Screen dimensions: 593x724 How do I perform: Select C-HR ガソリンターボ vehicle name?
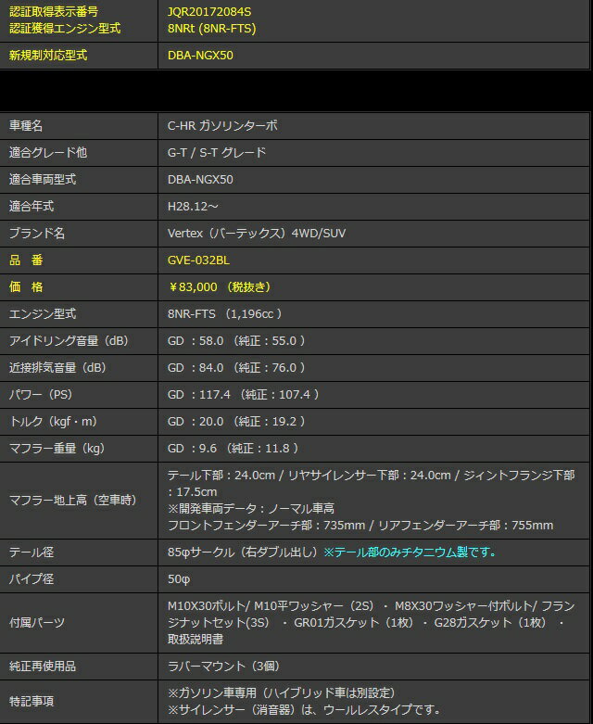[222, 125]
